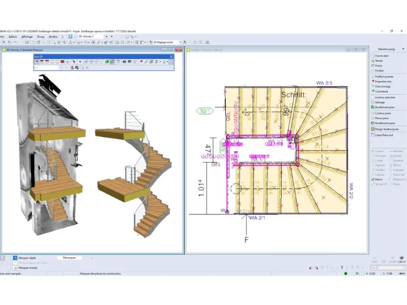Image resolution: width=407 pixels, height=305 pixels.
Task: Click the pan cross-arrows icon in main toolbar
Action: 59,42
